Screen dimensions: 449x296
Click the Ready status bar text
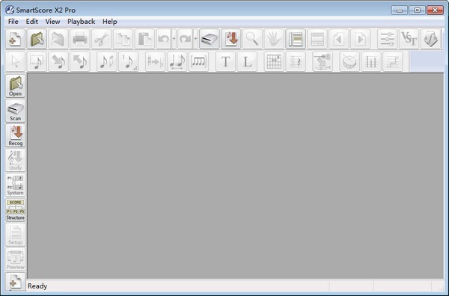point(37,286)
